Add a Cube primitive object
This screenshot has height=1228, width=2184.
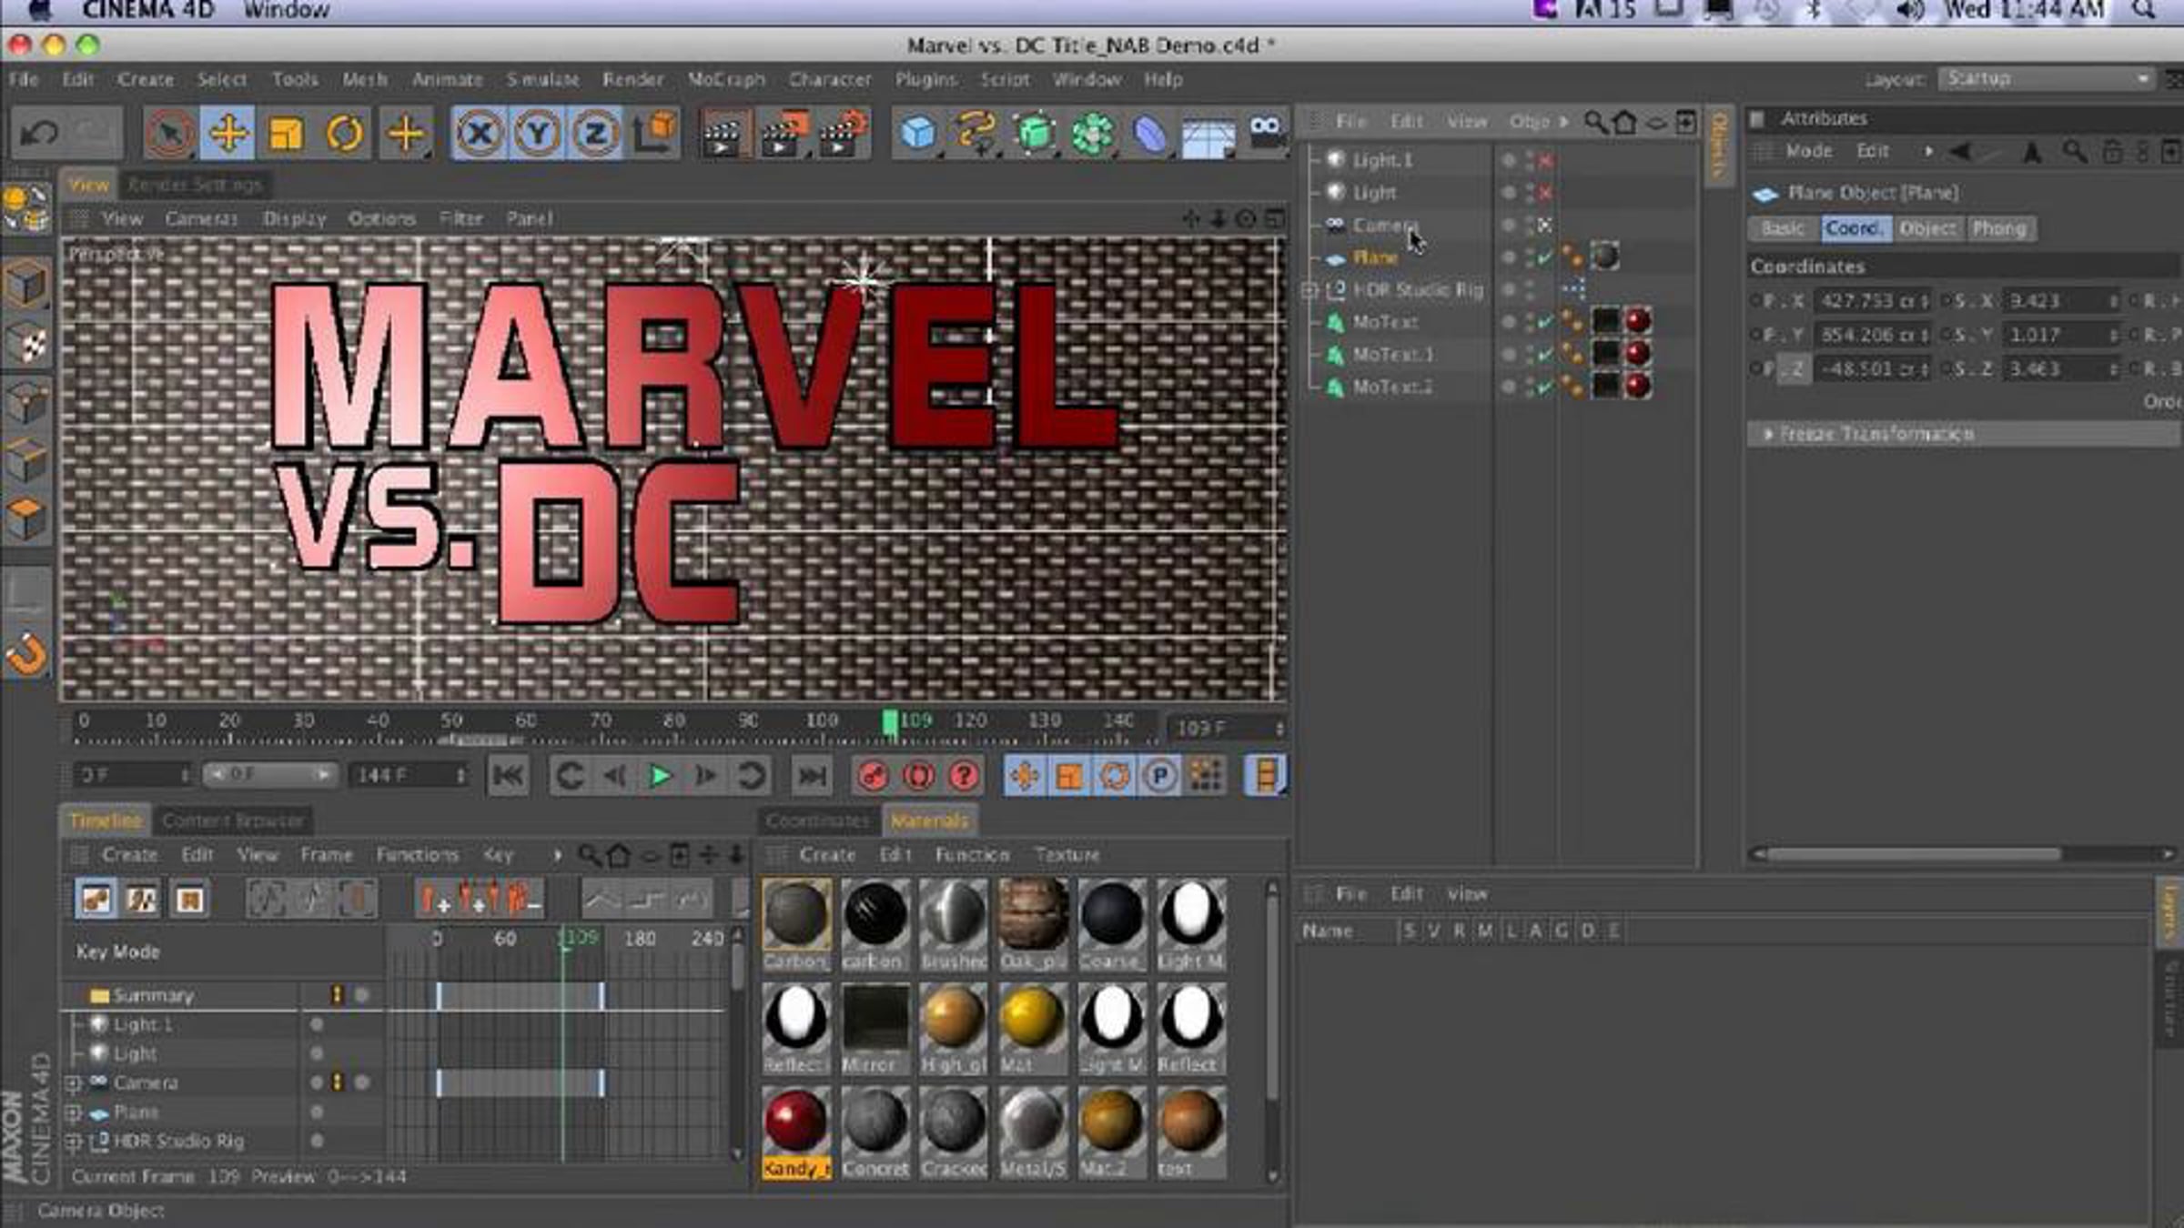(918, 134)
